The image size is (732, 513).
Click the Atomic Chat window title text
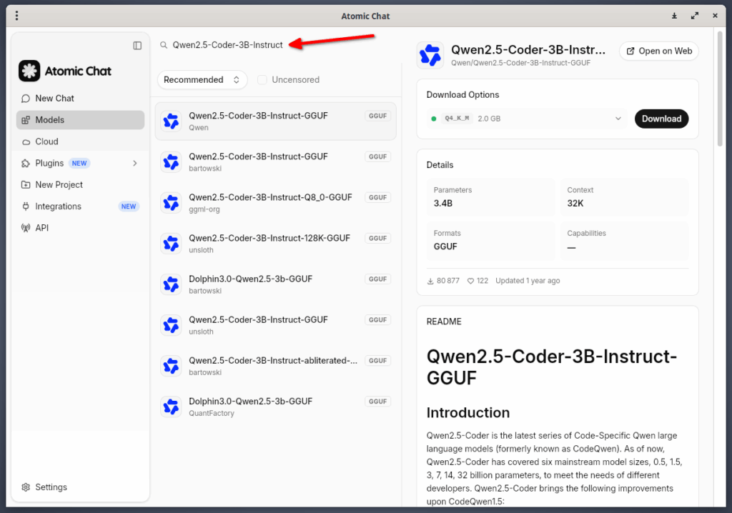coord(365,16)
